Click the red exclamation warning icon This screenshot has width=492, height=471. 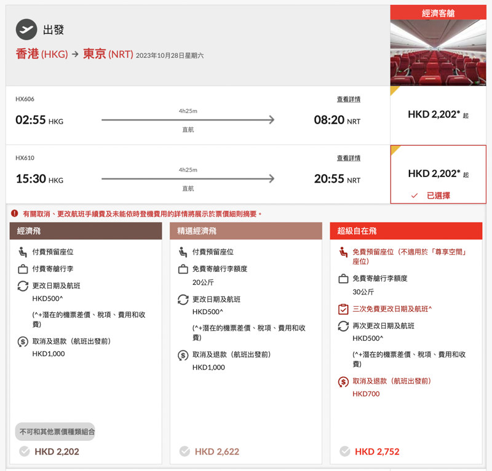point(14,213)
